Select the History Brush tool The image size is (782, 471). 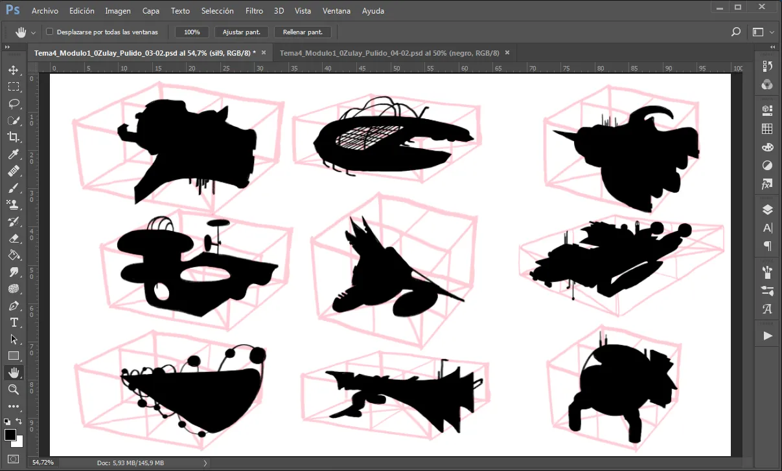click(14, 221)
